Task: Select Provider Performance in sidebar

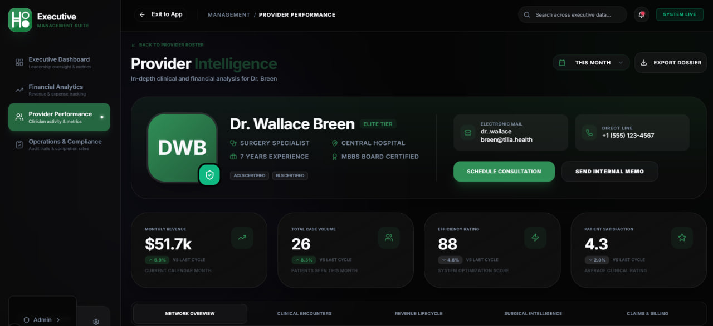Action: click(x=59, y=117)
